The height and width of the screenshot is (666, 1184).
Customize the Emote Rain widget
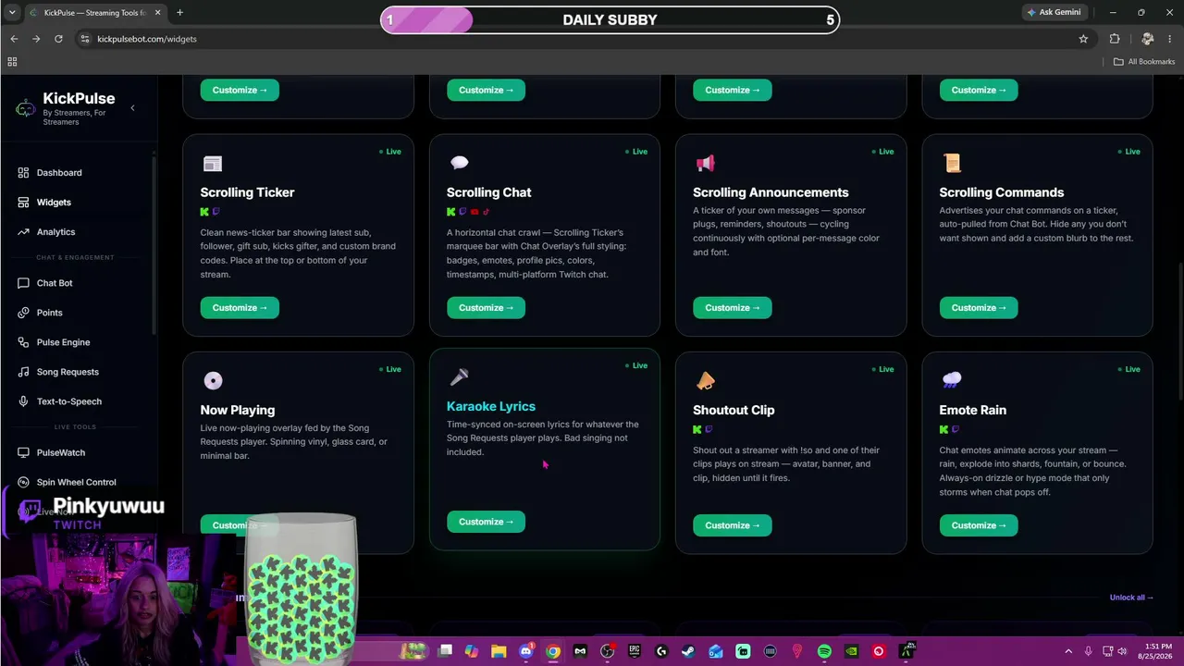tap(979, 525)
